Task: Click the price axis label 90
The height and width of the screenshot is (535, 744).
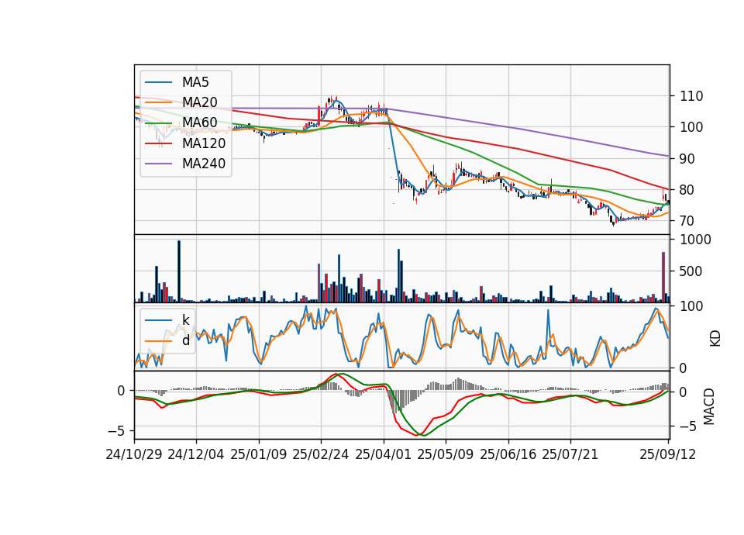Action: pos(687,158)
